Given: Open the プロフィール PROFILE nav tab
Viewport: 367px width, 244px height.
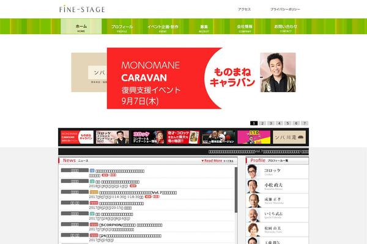Looking at the screenshot, I should [122, 26].
